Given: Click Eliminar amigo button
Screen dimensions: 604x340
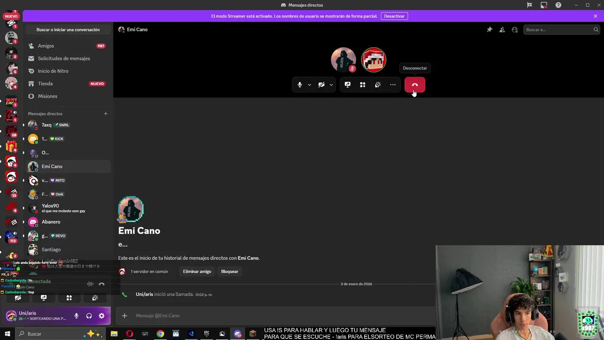Looking at the screenshot, I should (x=197, y=272).
